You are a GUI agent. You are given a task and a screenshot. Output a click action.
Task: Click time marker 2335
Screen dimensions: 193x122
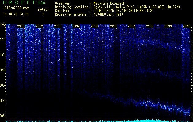[95, 26]
